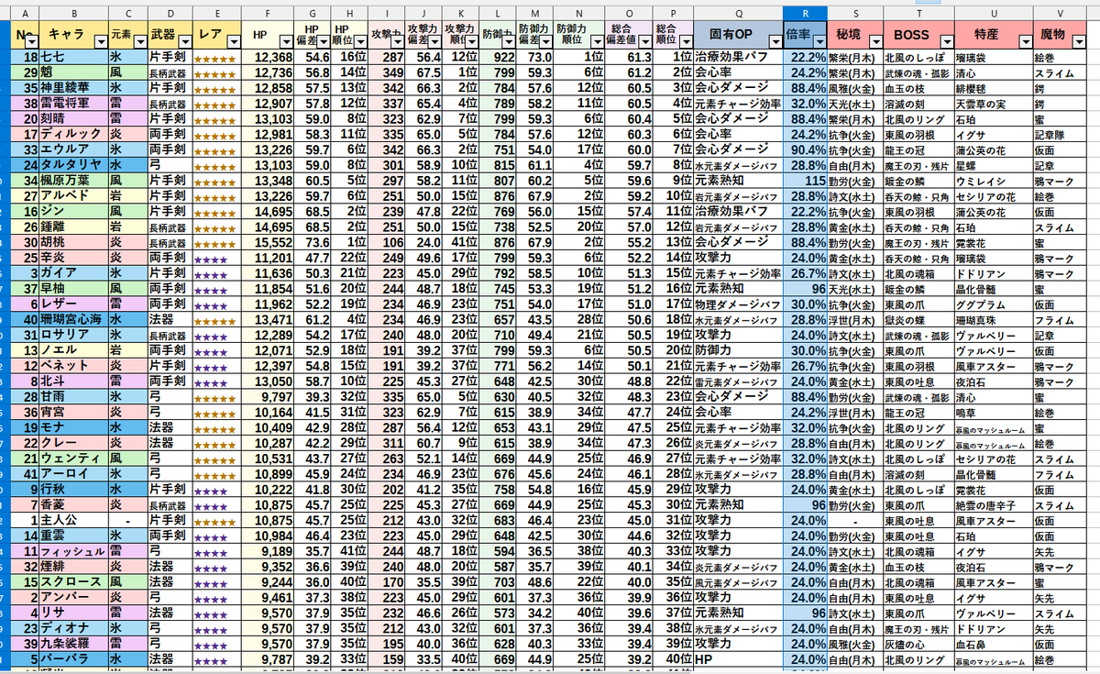The image size is (1100, 674).
Task: Select the 絶雲の唐辛子 specialty cell
Action: [993, 505]
